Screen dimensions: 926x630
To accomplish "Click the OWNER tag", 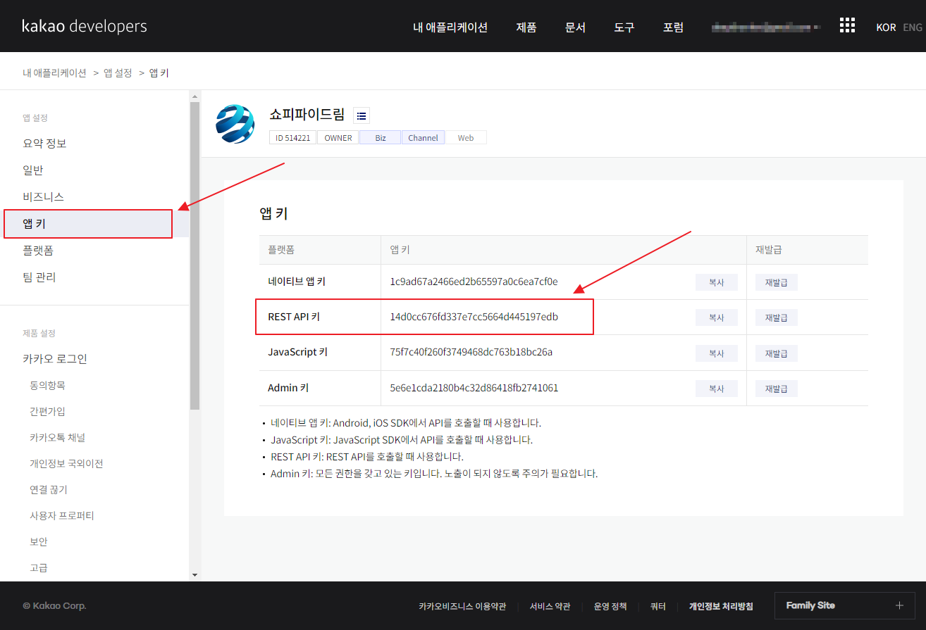I will pos(338,138).
